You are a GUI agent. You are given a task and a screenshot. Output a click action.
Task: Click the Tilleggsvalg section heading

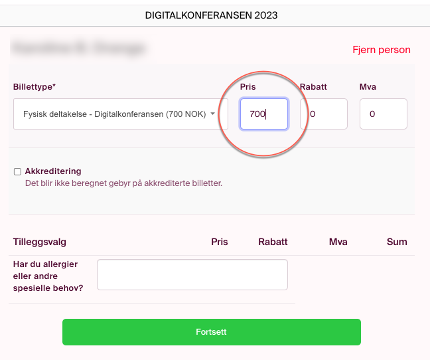(40, 242)
